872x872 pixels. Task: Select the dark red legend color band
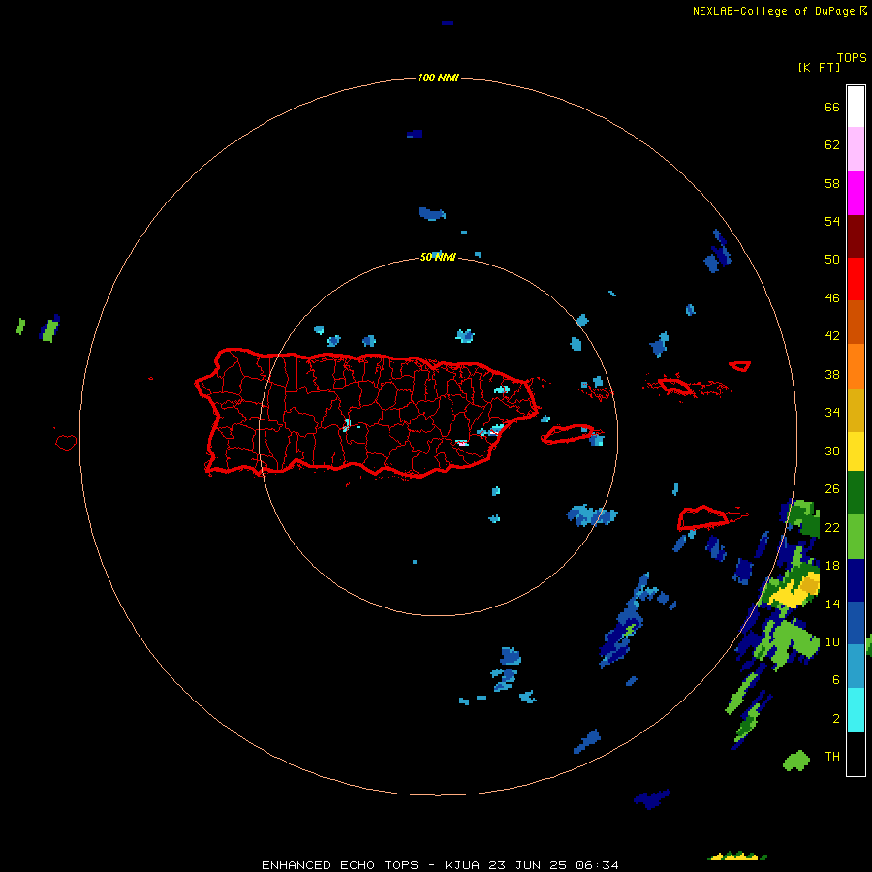[856, 236]
